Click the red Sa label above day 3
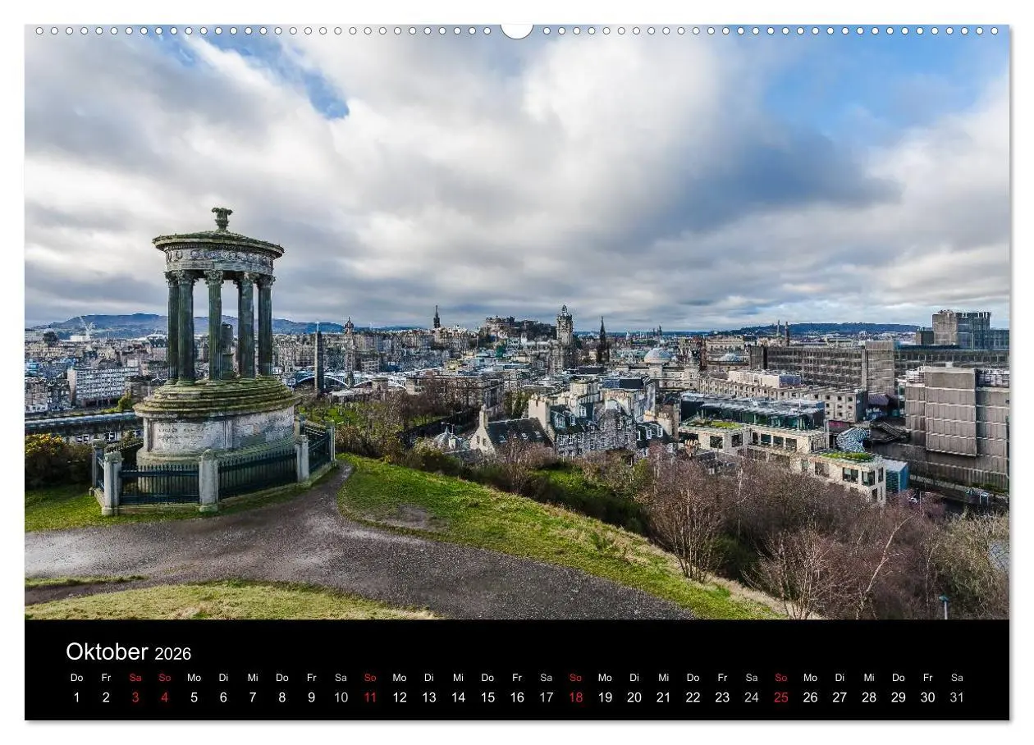1034x745 pixels. coord(135,678)
